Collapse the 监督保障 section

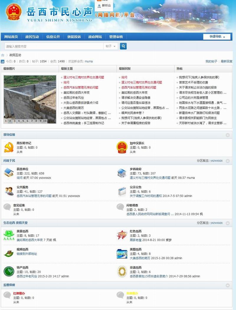click(x=227, y=285)
